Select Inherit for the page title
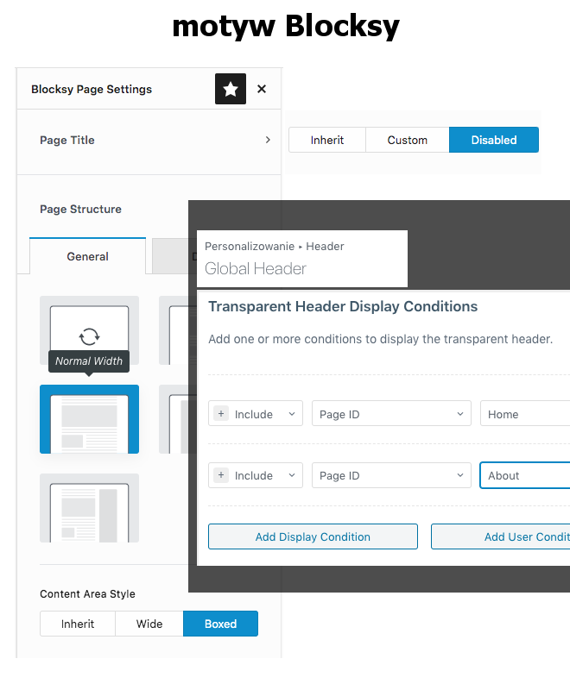This screenshot has width=570, height=690. click(x=326, y=140)
